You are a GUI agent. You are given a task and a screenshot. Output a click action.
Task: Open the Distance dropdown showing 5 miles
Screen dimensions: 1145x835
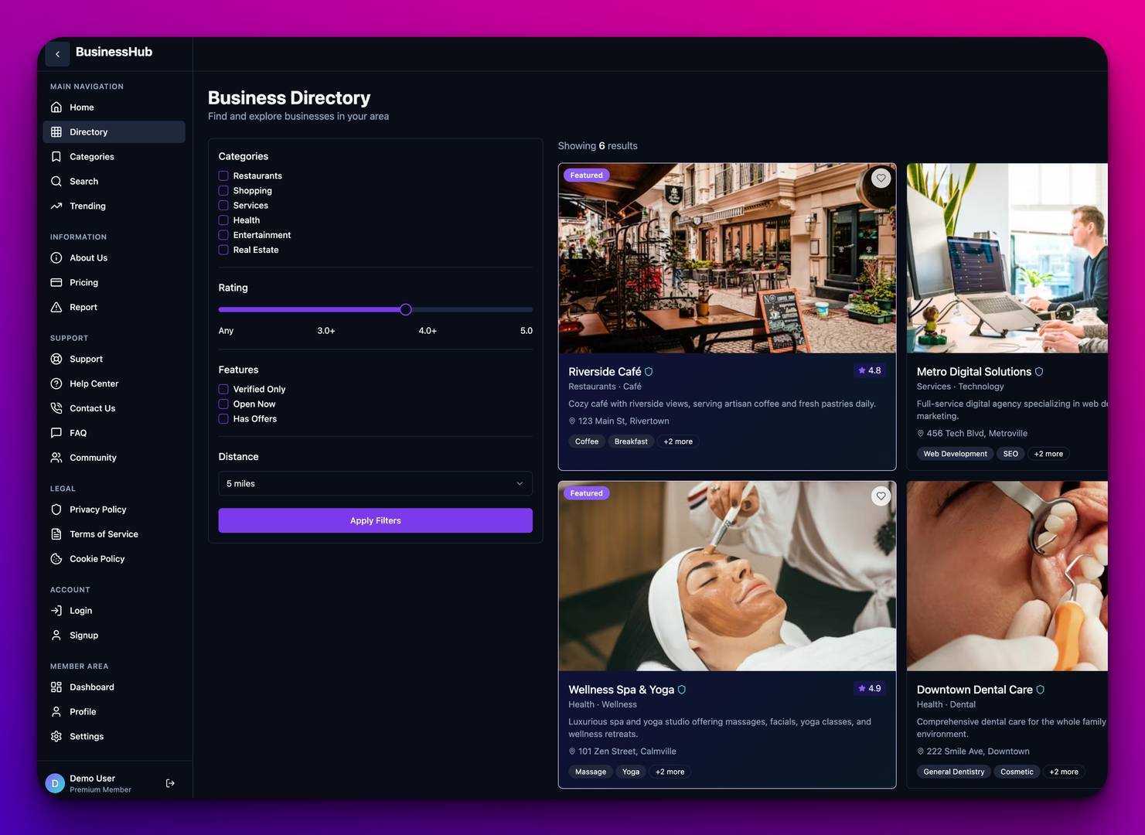(x=375, y=483)
